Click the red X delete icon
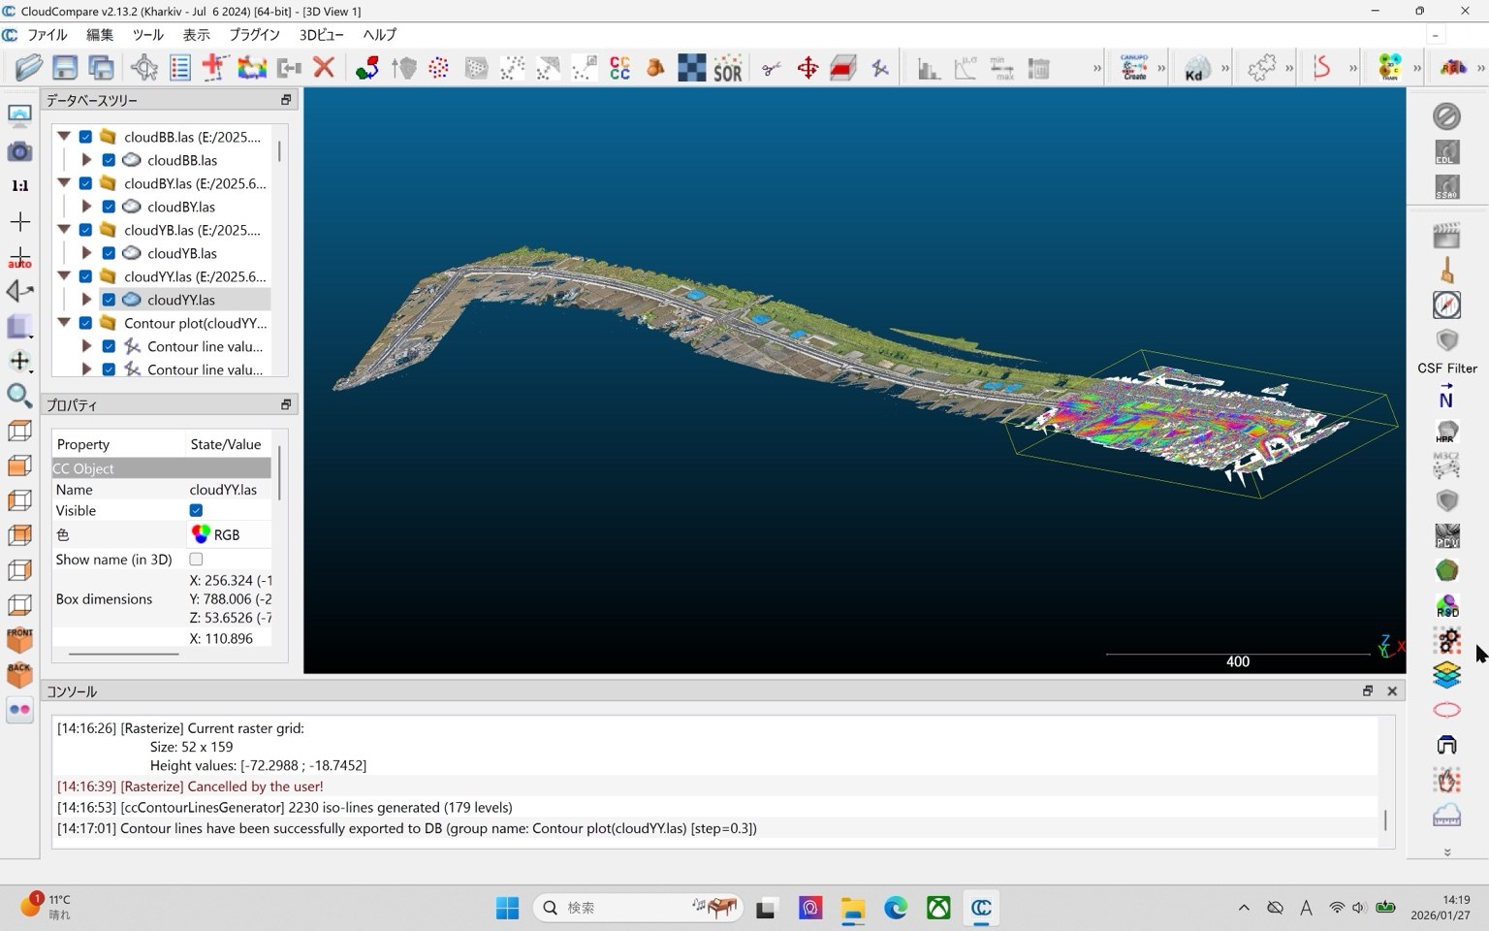1489x931 pixels. pyautogui.click(x=324, y=68)
